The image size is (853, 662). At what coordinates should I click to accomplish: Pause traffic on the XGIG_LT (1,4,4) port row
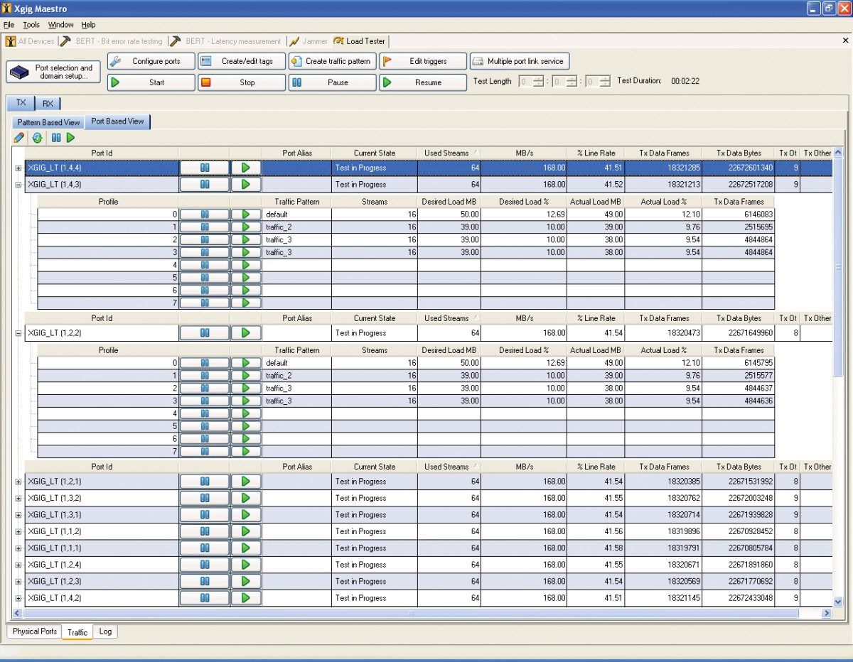coord(204,168)
